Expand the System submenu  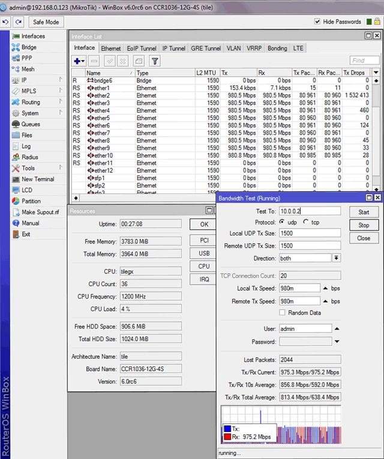(61, 112)
